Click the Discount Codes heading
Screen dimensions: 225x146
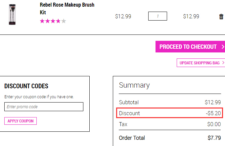pyautogui.click(x=26, y=86)
